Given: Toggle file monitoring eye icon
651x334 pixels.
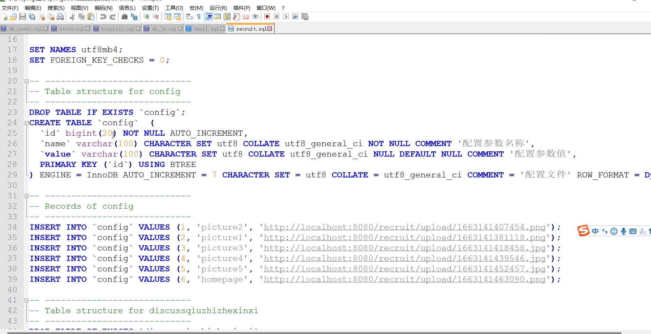Looking at the screenshot, I should 255,17.
